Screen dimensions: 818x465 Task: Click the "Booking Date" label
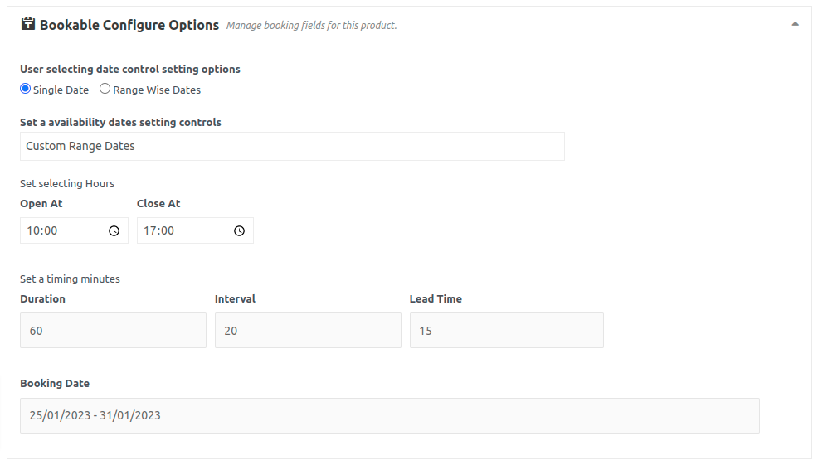(55, 384)
